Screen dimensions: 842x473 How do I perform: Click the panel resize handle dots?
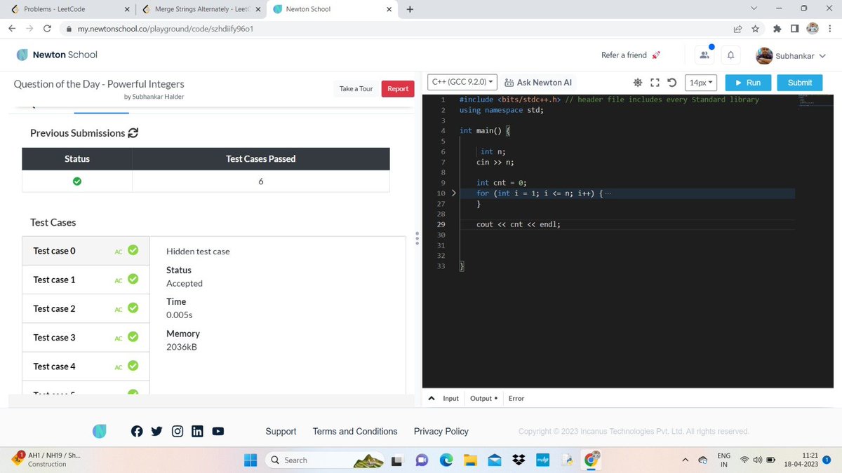(417, 238)
